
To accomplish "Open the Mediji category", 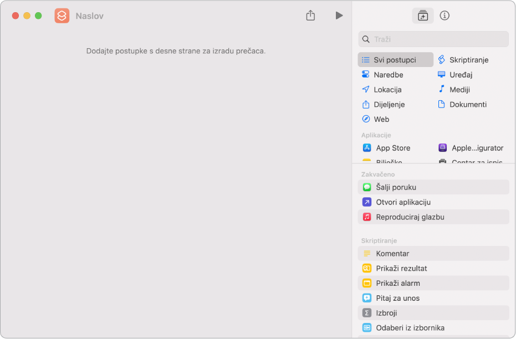I will pyautogui.click(x=454, y=89).
